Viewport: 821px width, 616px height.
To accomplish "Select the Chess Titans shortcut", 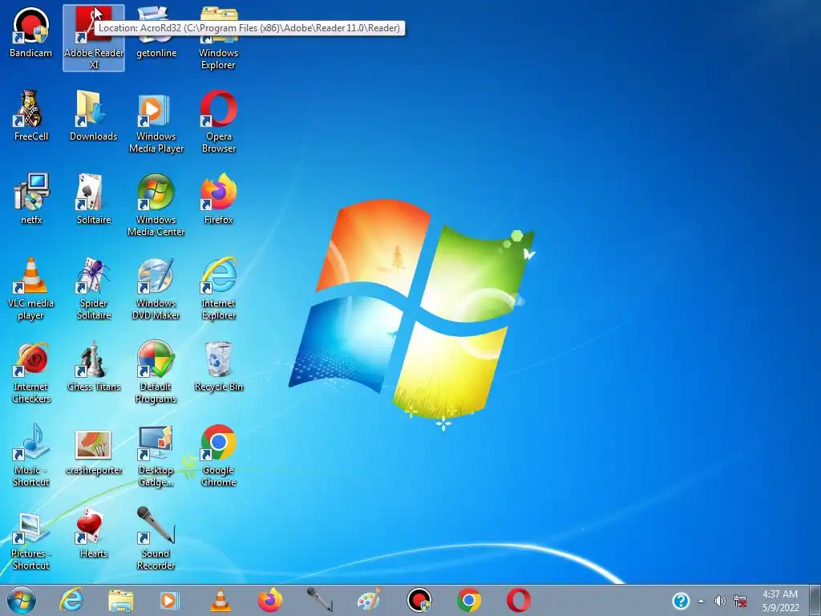I will 94,366.
